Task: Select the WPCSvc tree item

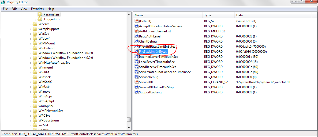Action: [44, 116]
